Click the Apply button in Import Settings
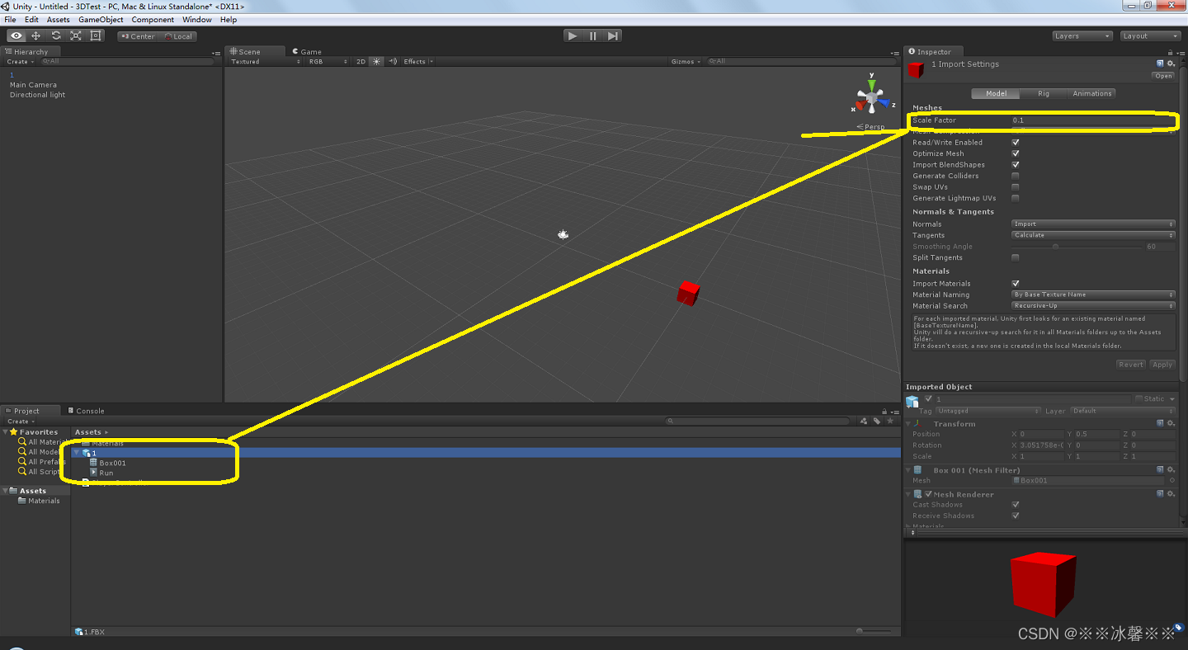Image resolution: width=1188 pixels, height=650 pixels. click(1162, 364)
